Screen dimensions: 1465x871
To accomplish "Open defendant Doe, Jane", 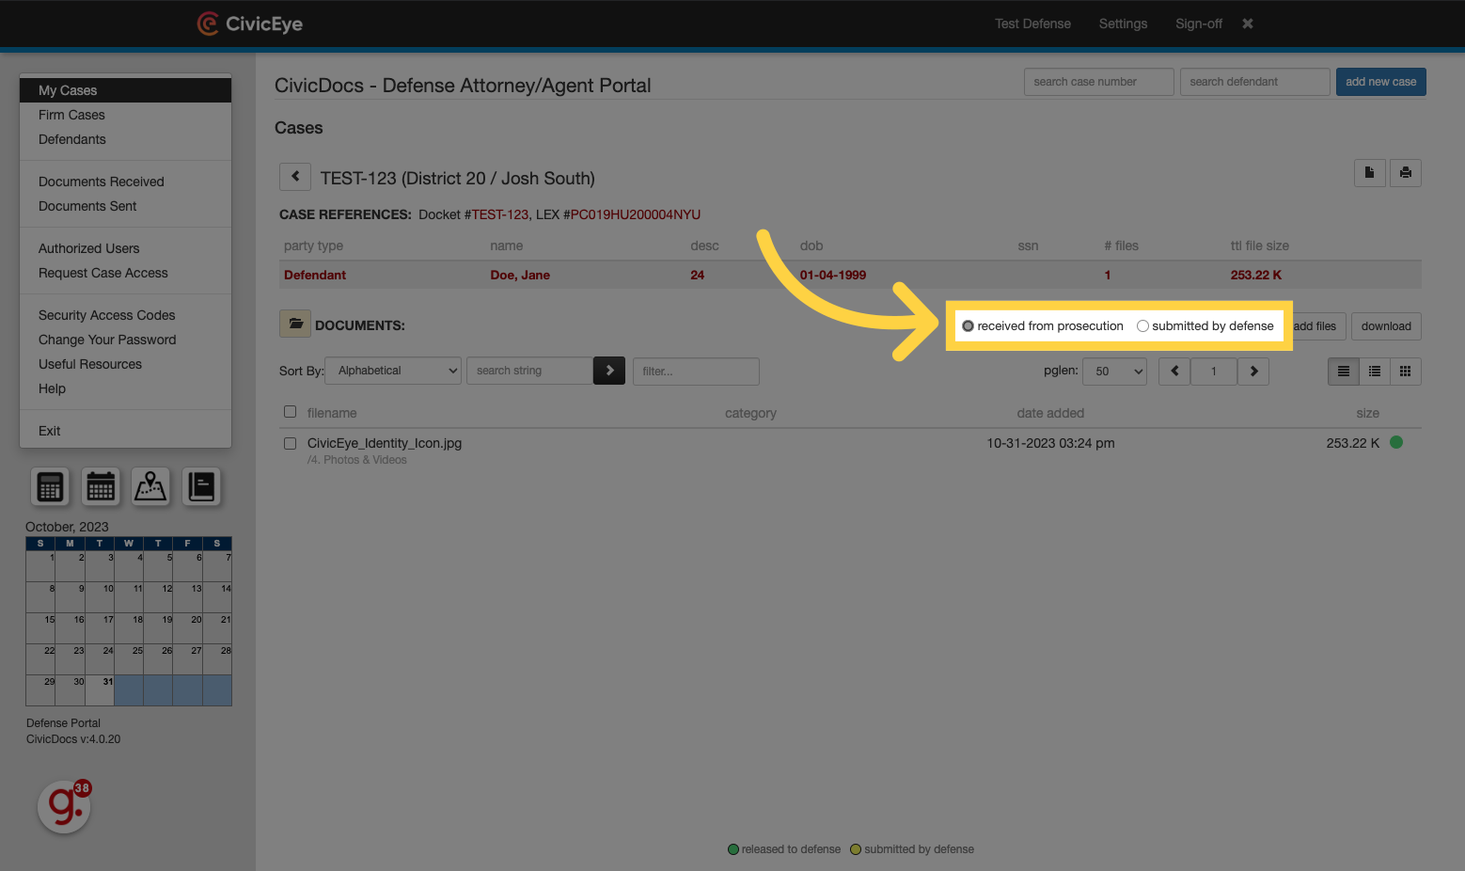I will tap(520, 275).
